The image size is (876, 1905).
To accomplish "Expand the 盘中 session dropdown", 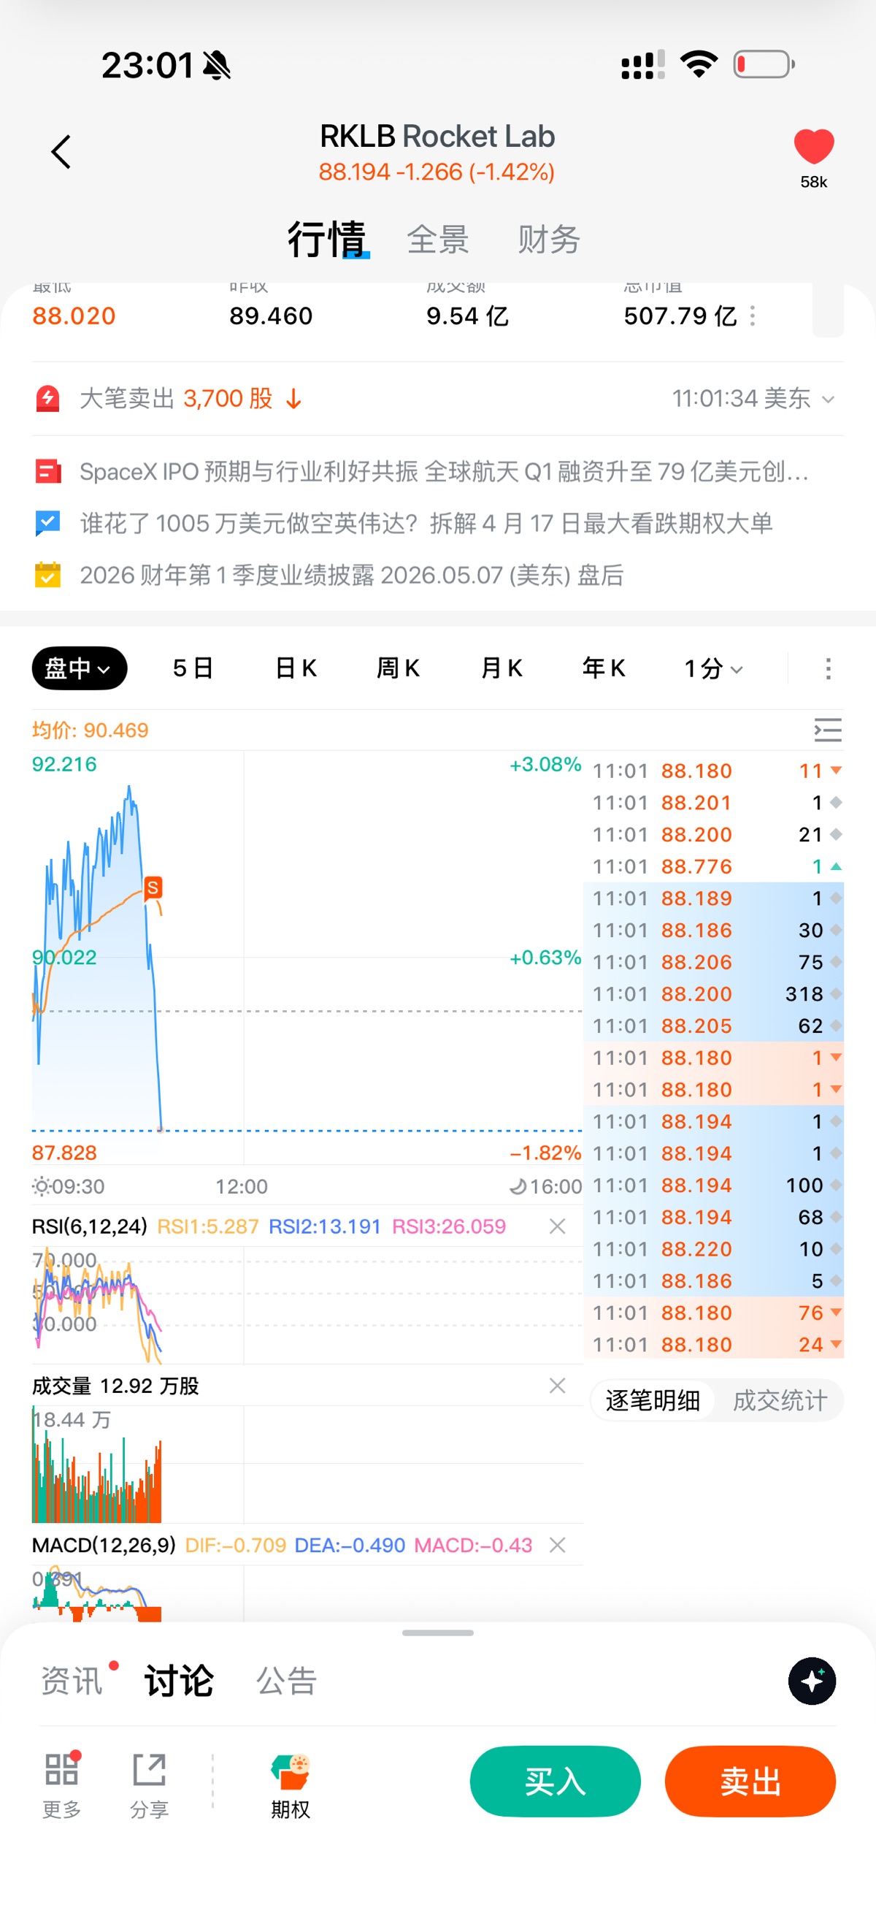I will pos(79,668).
